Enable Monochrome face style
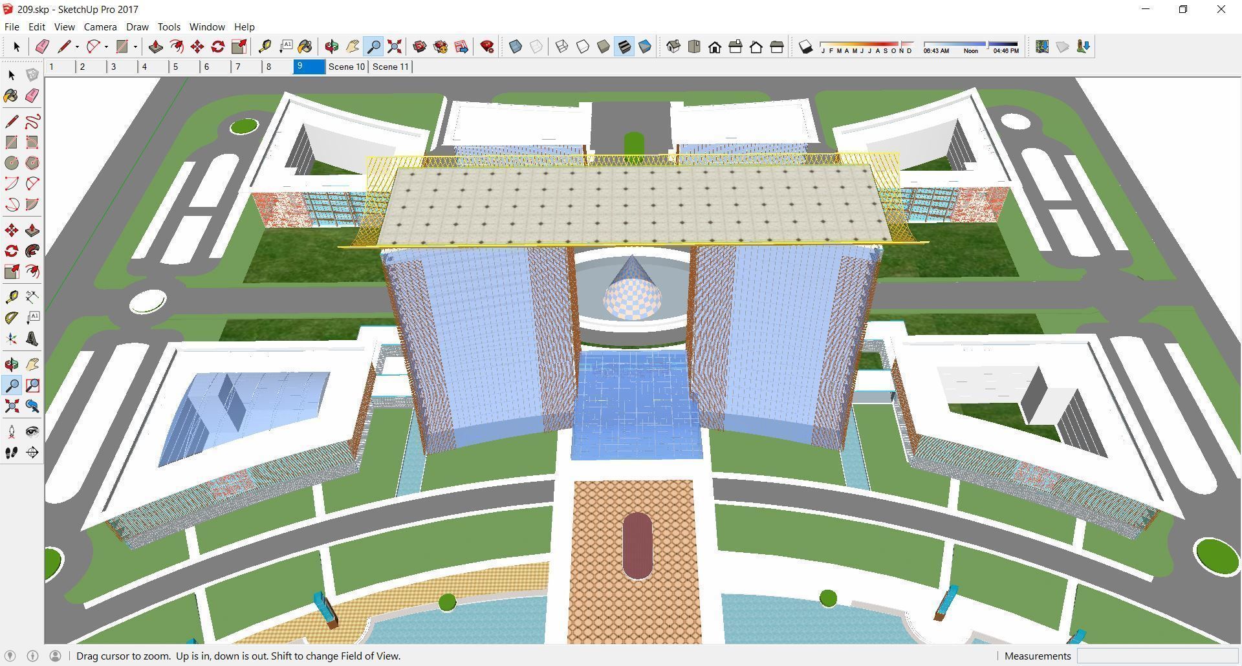The width and height of the screenshot is (1242, 666). click(645, 47)
